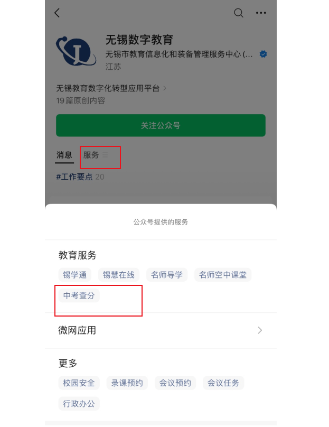Select the 锡学通 service
329x427 pixels.
(x=75, y=275)
